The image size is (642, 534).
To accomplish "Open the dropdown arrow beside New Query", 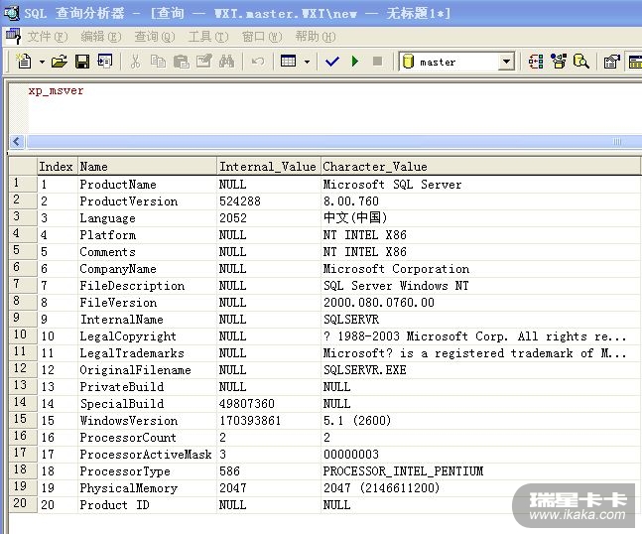I will [42, 62].
